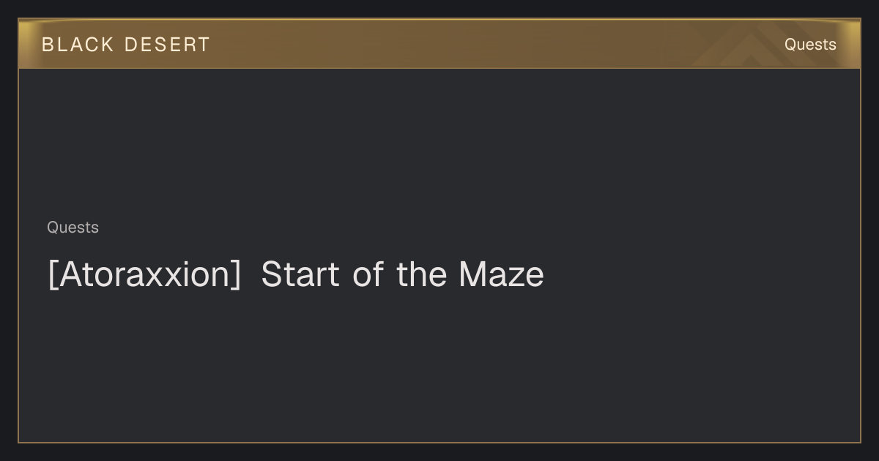Click the opening bracket before Atoraxxion

pyautogui.click(x=52, y=275)
